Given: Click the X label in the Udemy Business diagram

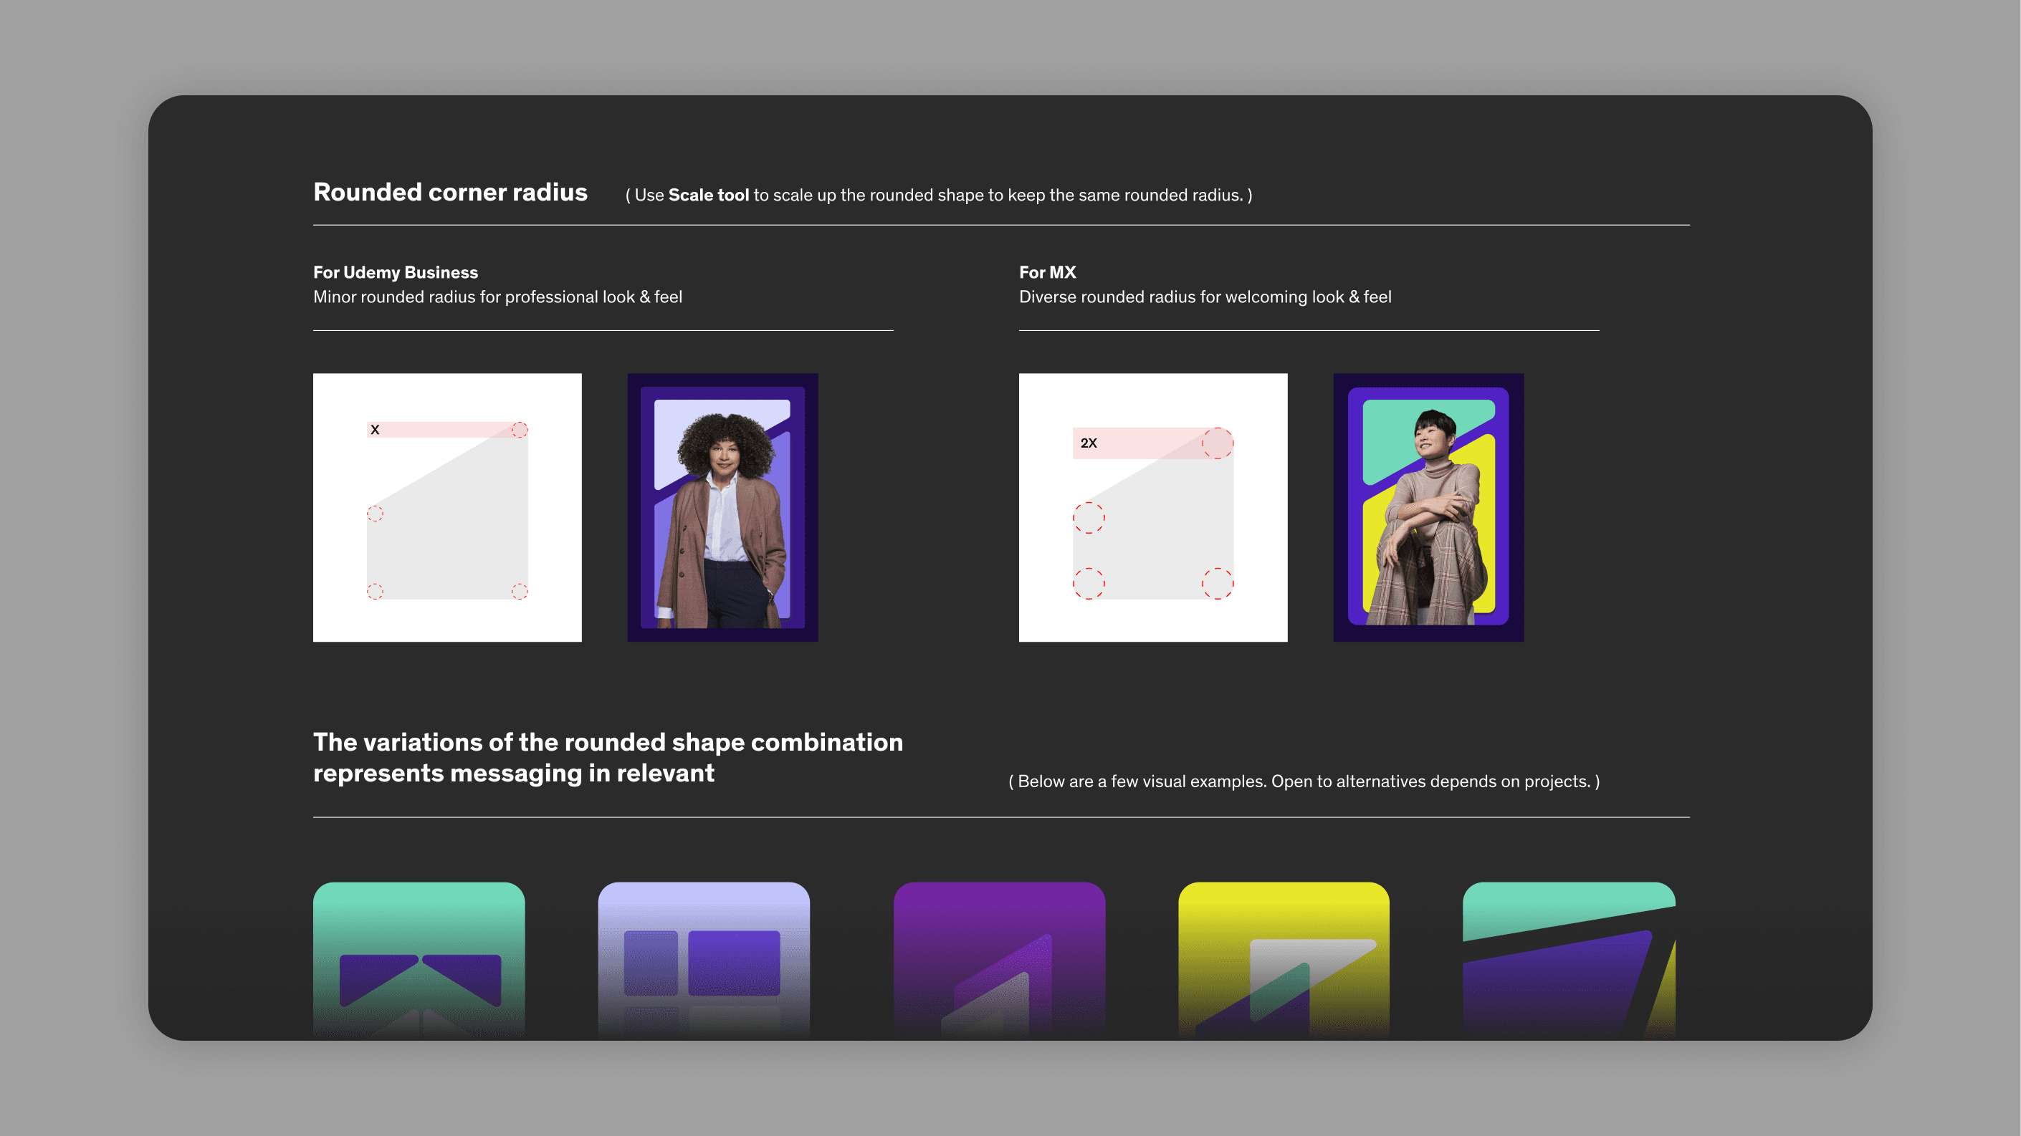Looking at the screenshot, I should click(x=375, y=430).
